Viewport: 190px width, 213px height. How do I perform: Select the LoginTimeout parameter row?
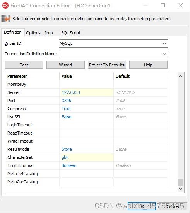pyautogui.click(x=87, y=125)
